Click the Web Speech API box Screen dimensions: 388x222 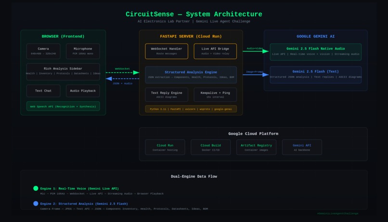(x=63, y=106)
